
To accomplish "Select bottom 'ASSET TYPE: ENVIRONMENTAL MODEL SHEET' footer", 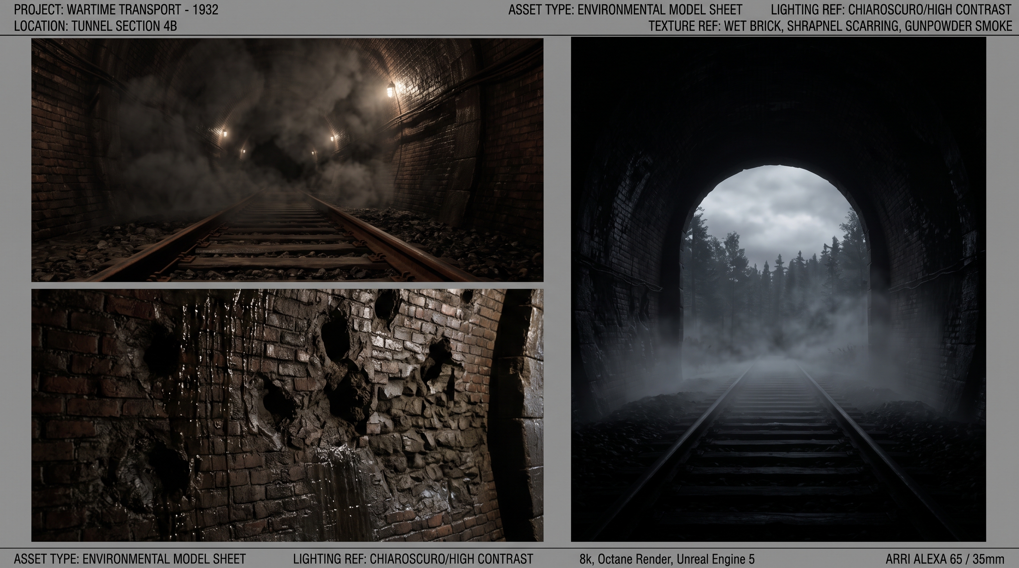I will (x=130, y=559).
